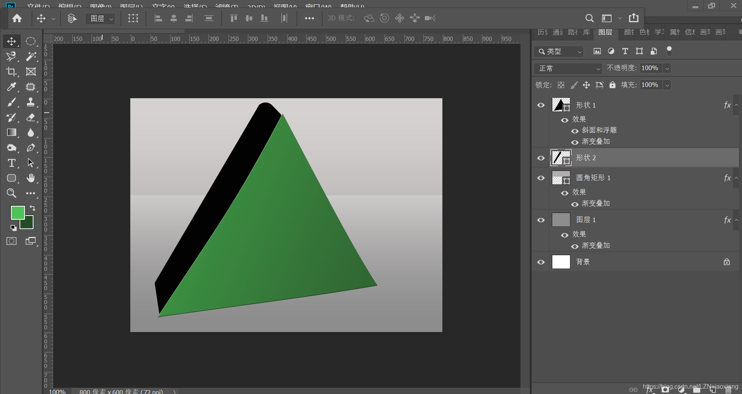Click the Home button in options bar
742x394 pixels.
tap(17, 18)
